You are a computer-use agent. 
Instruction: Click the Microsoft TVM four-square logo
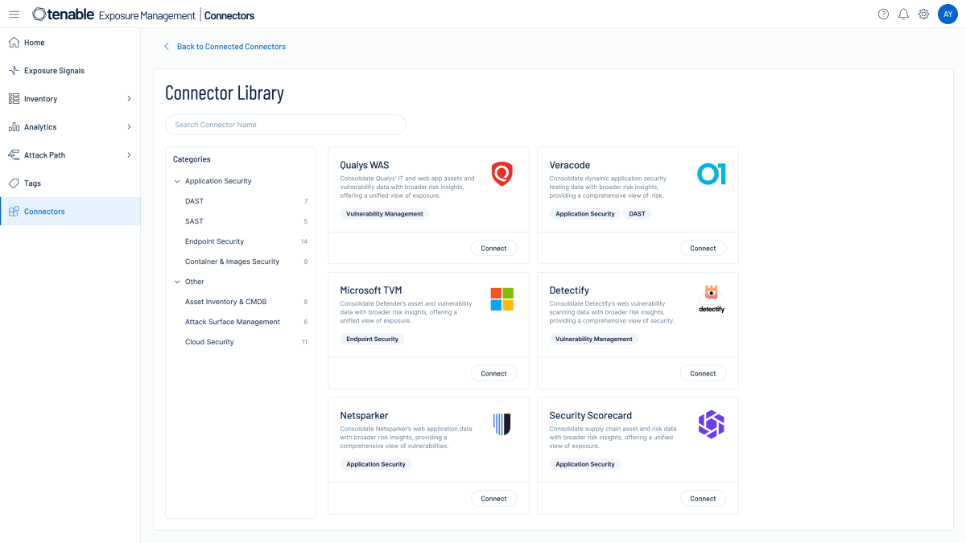(x=502, y=299)
